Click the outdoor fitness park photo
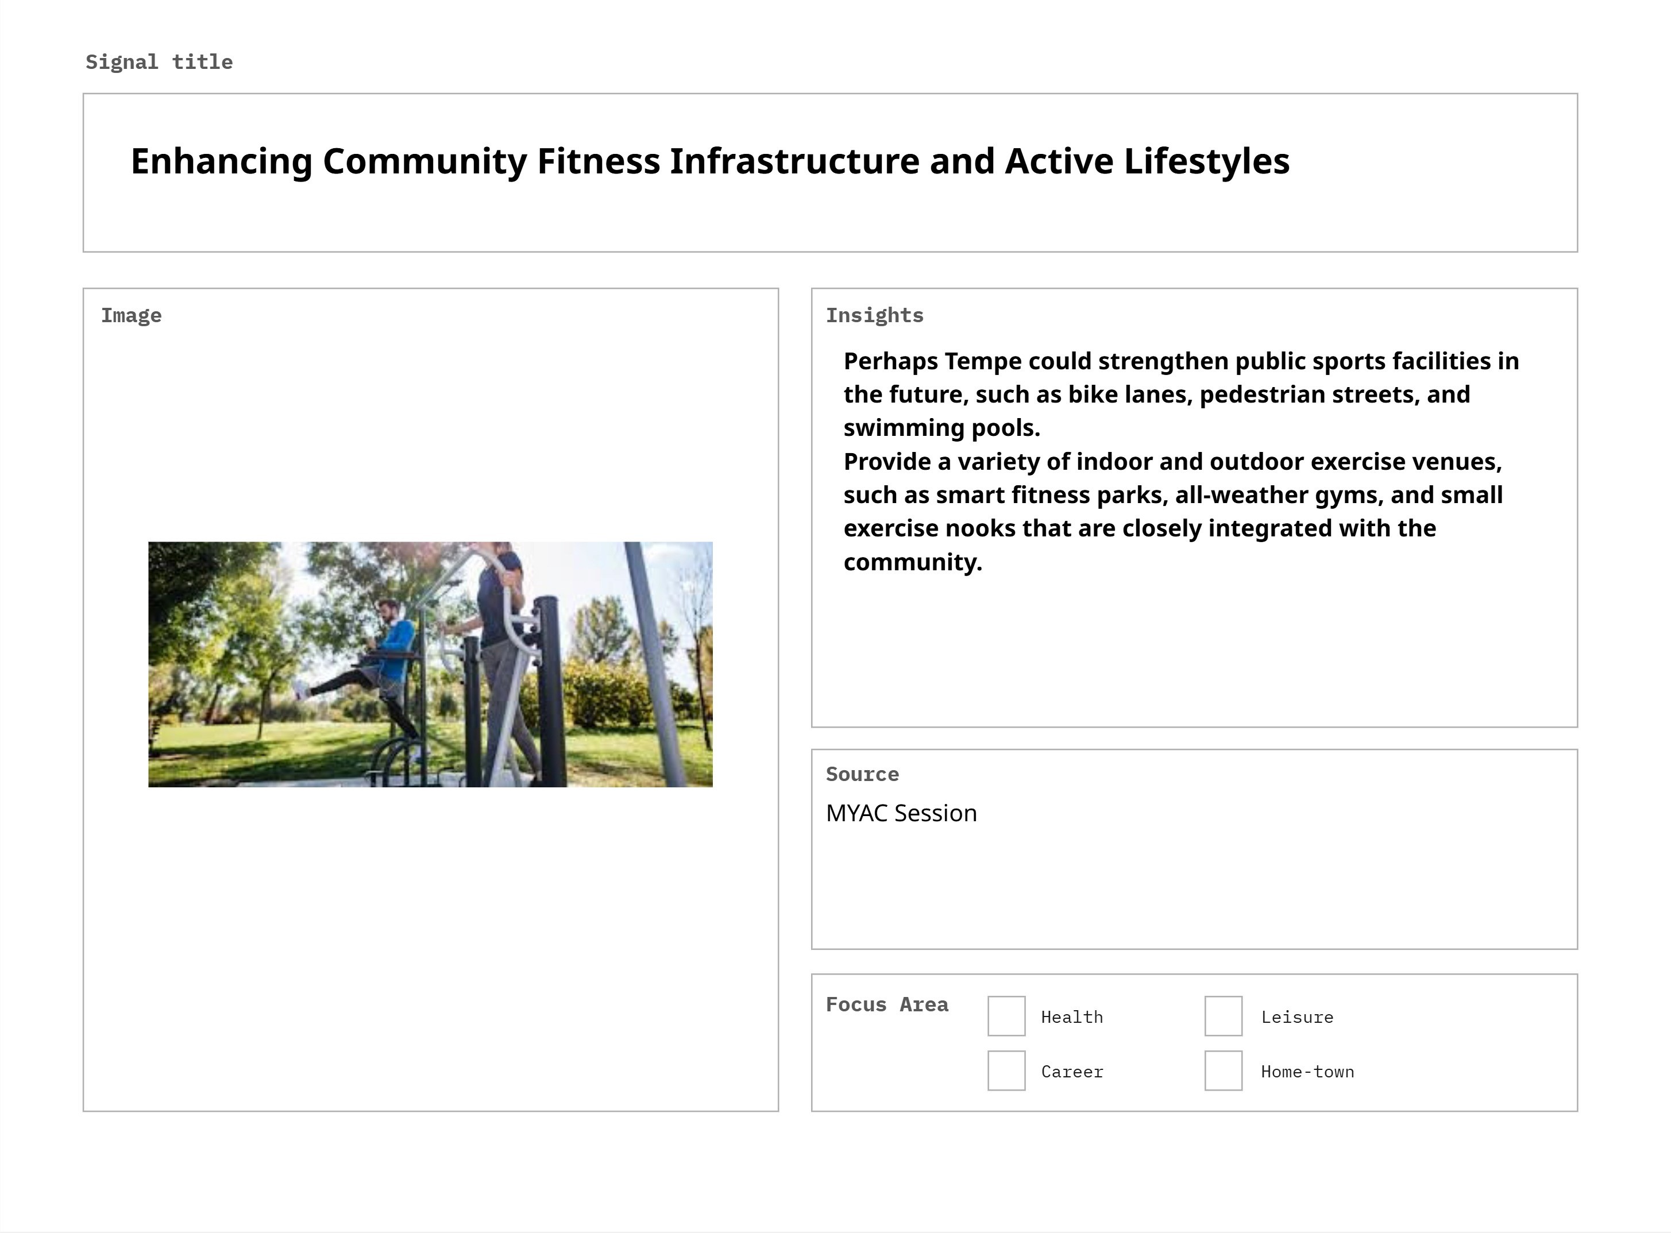 click(430, 664)
